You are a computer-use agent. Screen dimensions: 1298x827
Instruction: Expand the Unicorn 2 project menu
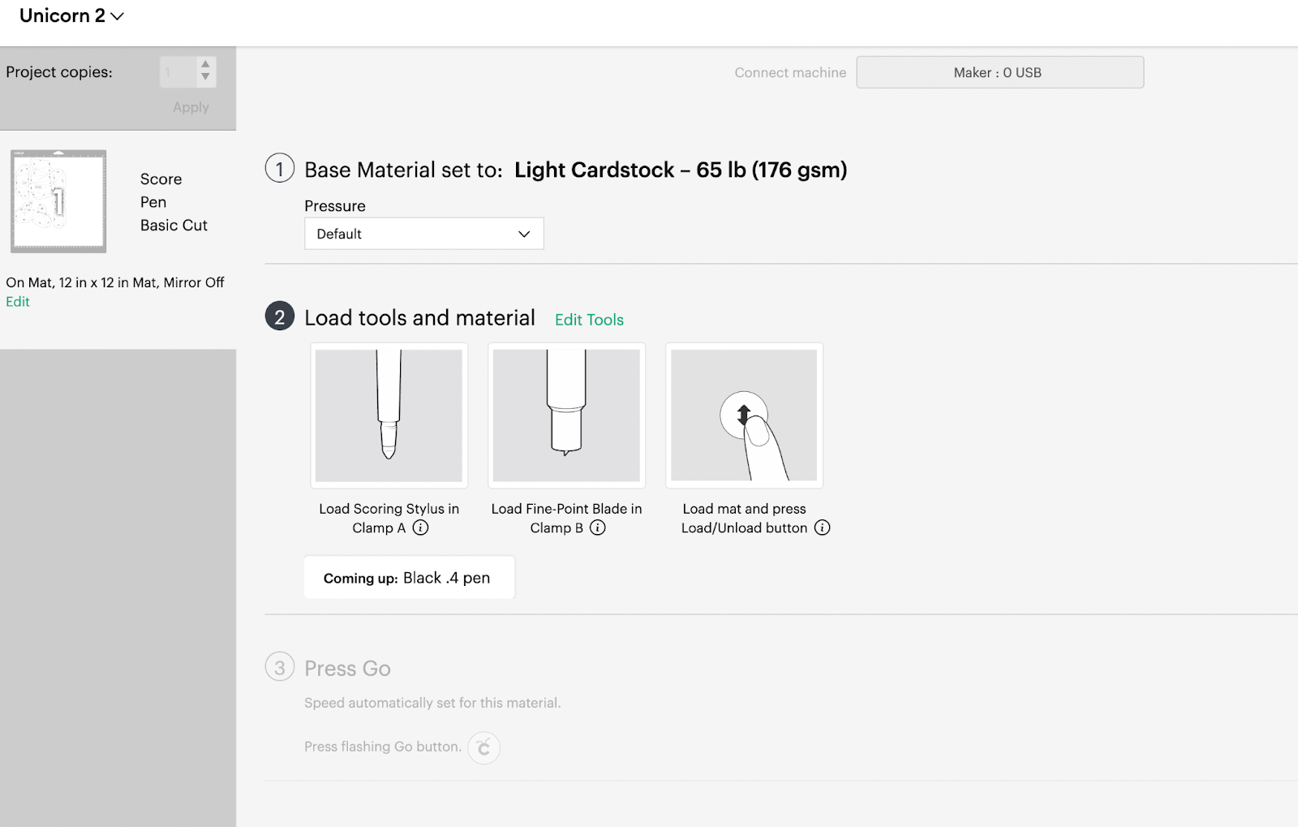tap(71, 16)
